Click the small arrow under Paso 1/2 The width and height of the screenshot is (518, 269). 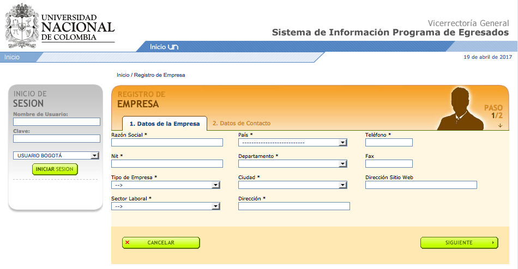[x=500, y=125]
